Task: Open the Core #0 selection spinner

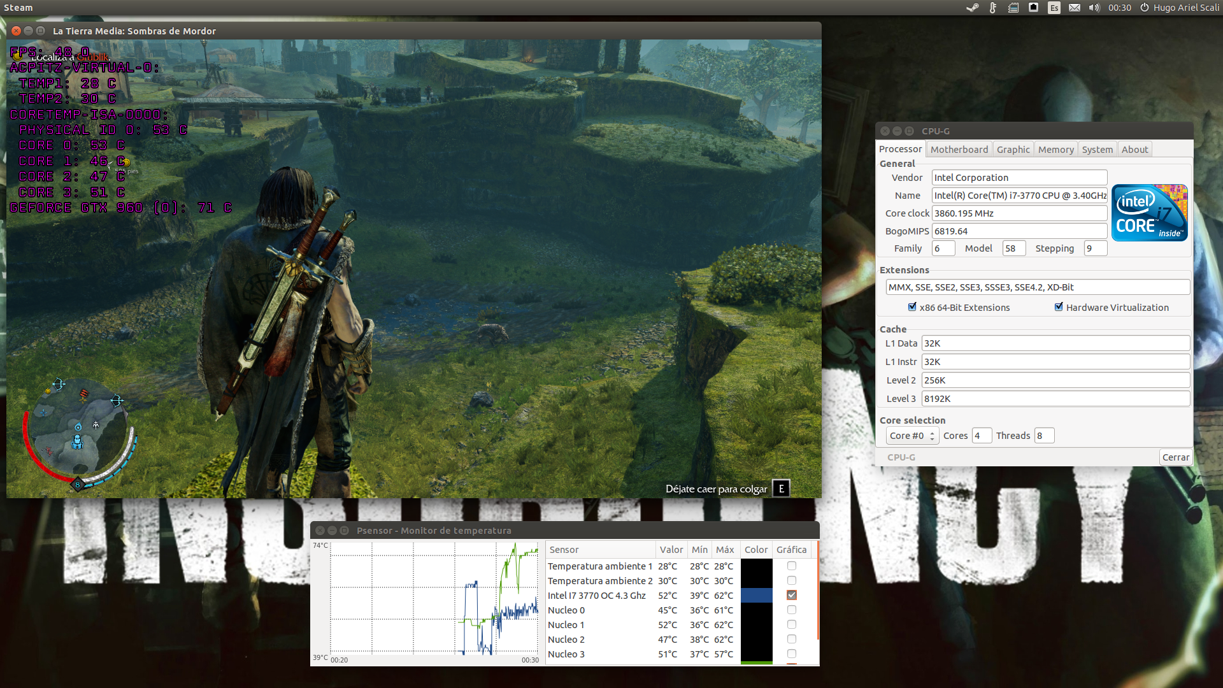Action: click(912, 436)
